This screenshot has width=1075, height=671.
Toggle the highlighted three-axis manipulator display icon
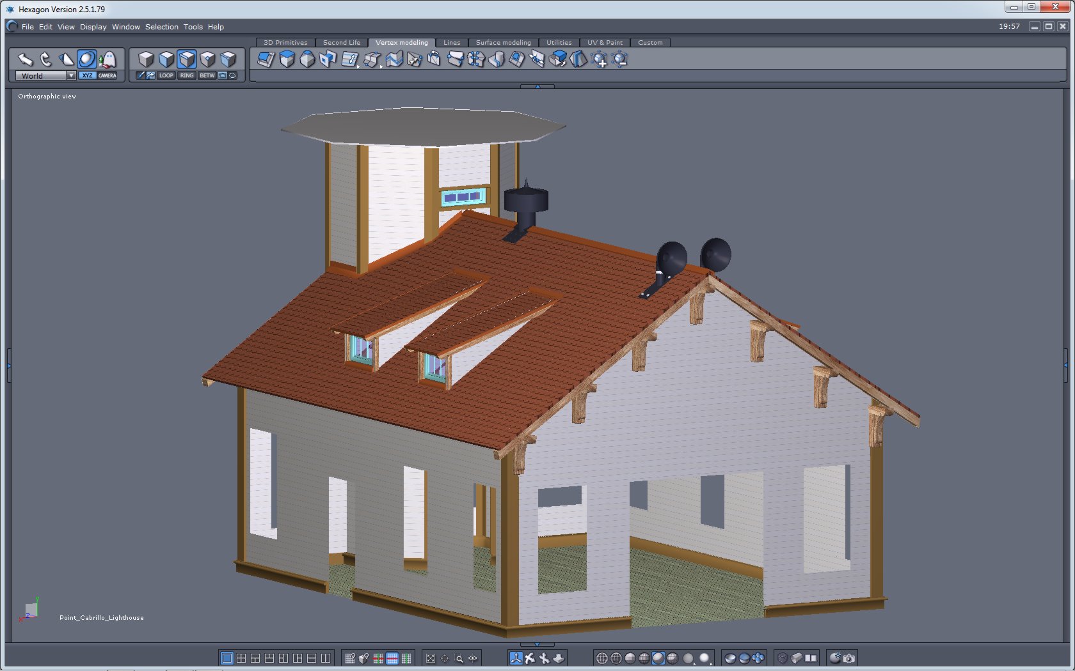tap(516, 658)
